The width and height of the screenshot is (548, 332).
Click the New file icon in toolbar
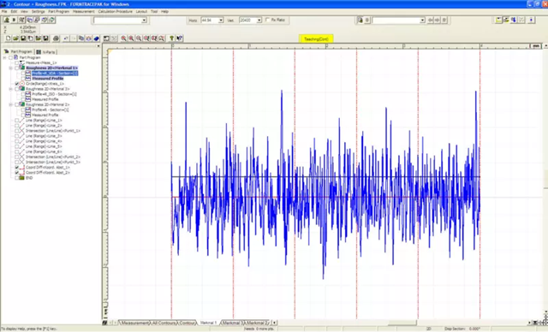click(x=8, y=39)
